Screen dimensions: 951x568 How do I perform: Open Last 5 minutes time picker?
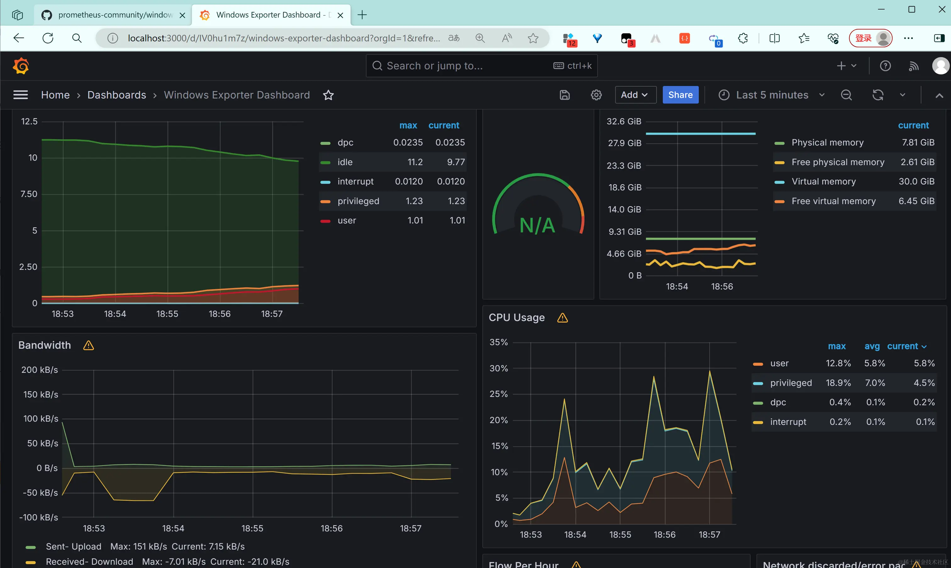coord(771,95)
